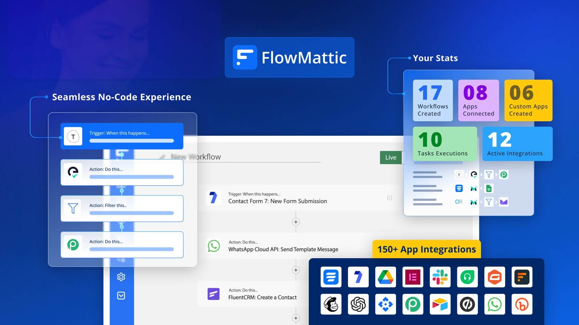Click 'FluentCRM: Create a Contact' text
This screenshot has height=325, width=579.
(262, 297)
